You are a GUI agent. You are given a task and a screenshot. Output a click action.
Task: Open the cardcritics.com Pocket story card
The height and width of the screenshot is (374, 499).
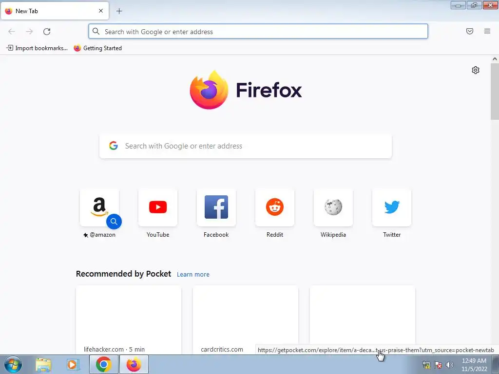[x=246, y=320]
